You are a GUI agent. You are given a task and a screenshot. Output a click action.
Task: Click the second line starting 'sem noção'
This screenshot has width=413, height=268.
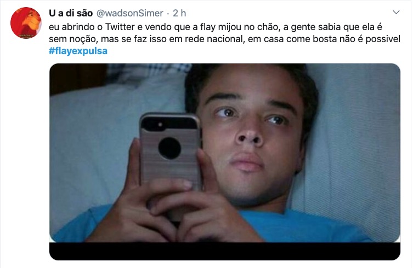(x=224, y=39)
